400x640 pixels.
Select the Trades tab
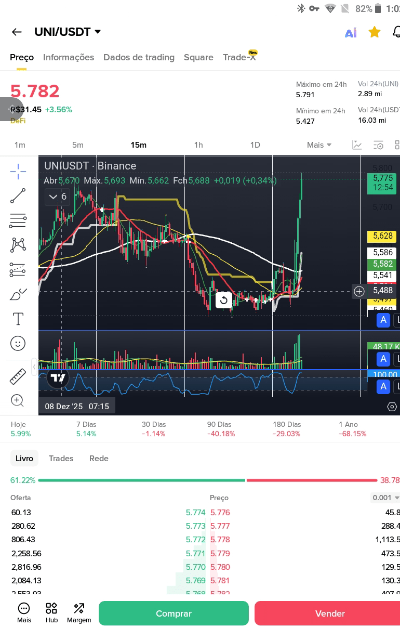61,458
